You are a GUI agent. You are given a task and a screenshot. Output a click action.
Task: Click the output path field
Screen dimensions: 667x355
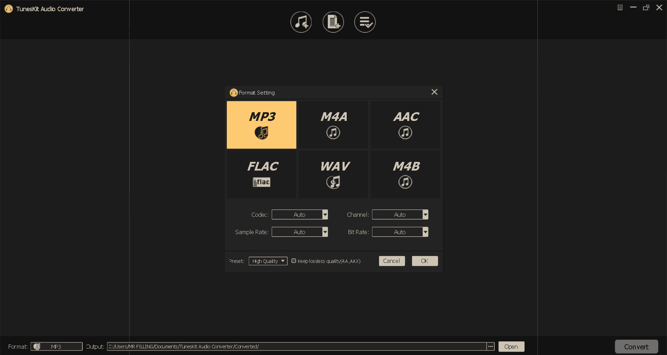297,347
